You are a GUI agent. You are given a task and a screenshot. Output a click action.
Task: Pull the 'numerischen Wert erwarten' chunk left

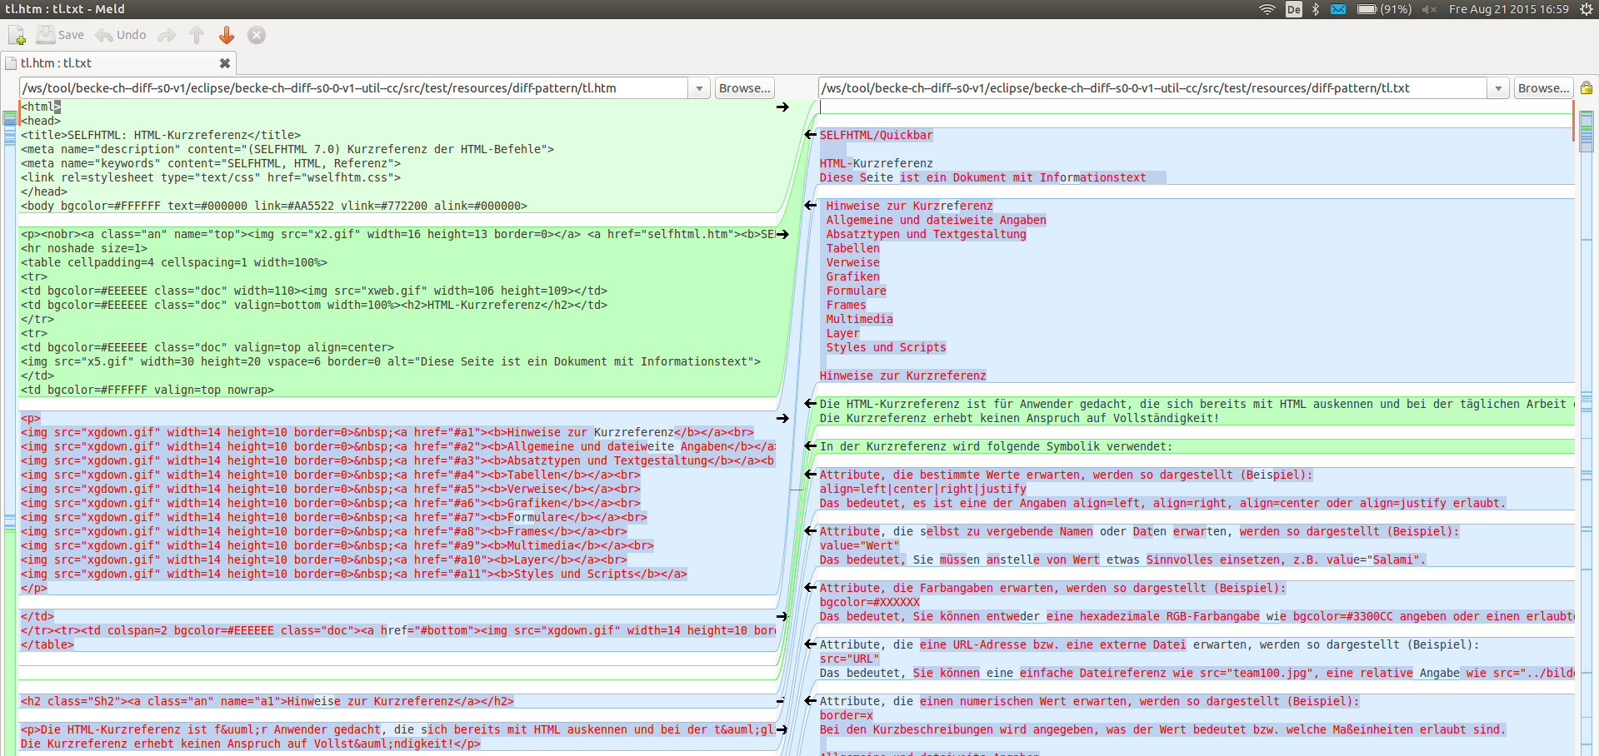click(x=810, y=701)
